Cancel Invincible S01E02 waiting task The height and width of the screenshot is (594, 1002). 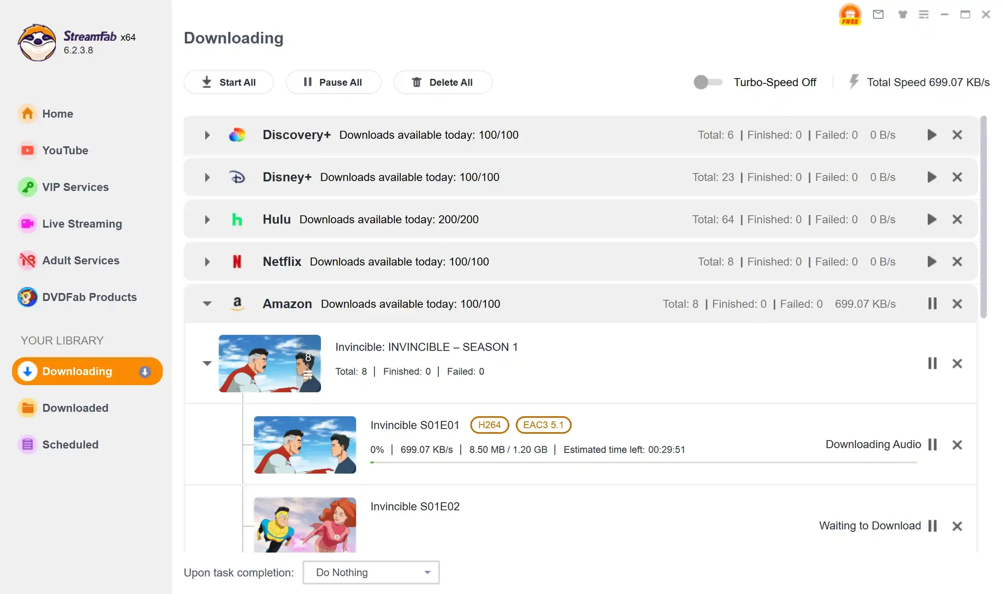957,526
